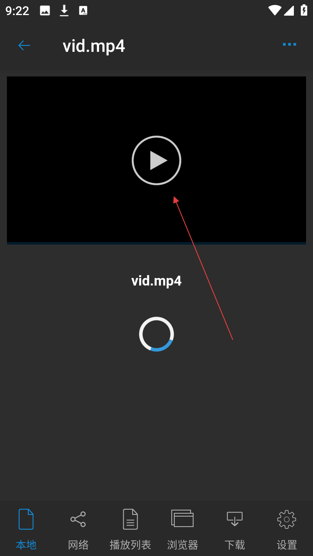Click the vid.mp4 title in header
Screen dimensions: 313x556
[x=94, y=46]
